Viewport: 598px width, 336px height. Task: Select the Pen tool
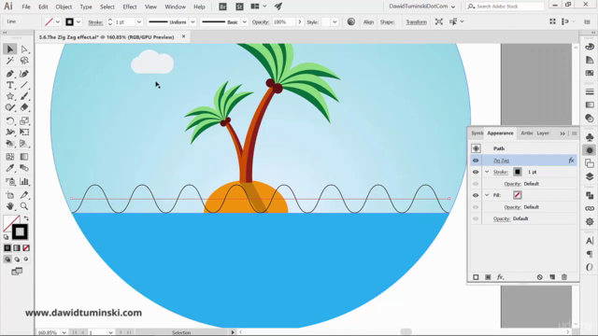click(10, 74)
